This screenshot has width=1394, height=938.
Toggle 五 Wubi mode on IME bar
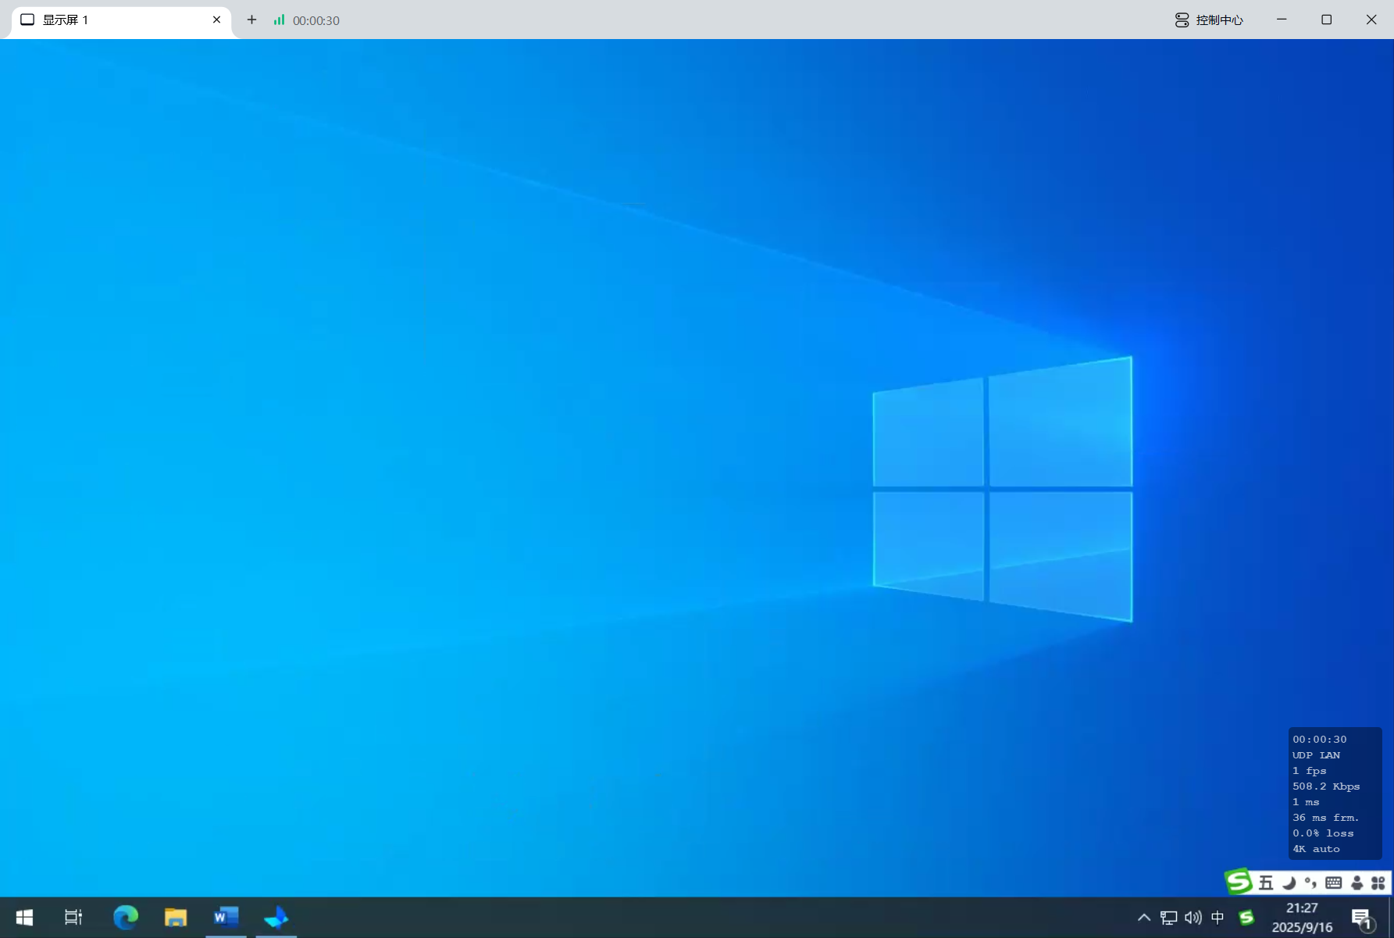click(x=1266, y=883)
